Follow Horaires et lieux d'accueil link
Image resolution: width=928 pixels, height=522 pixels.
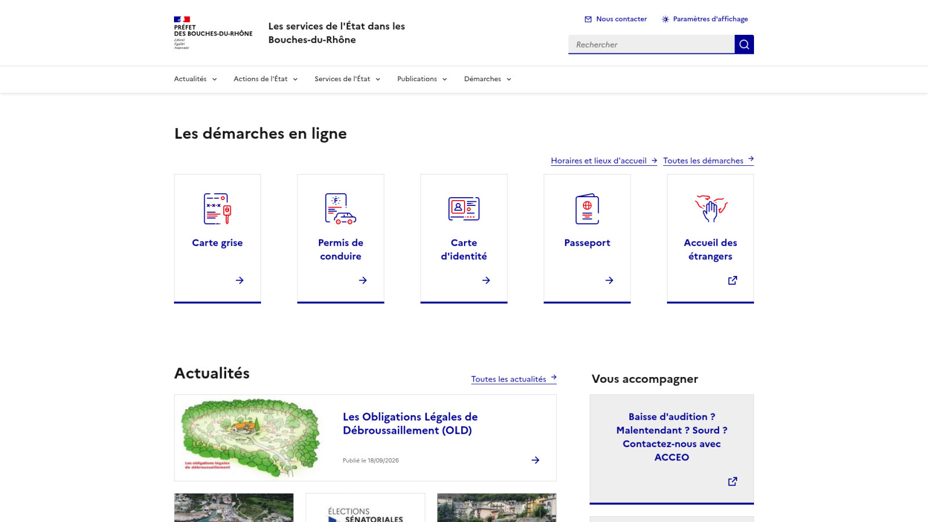[x=604, y=161]
